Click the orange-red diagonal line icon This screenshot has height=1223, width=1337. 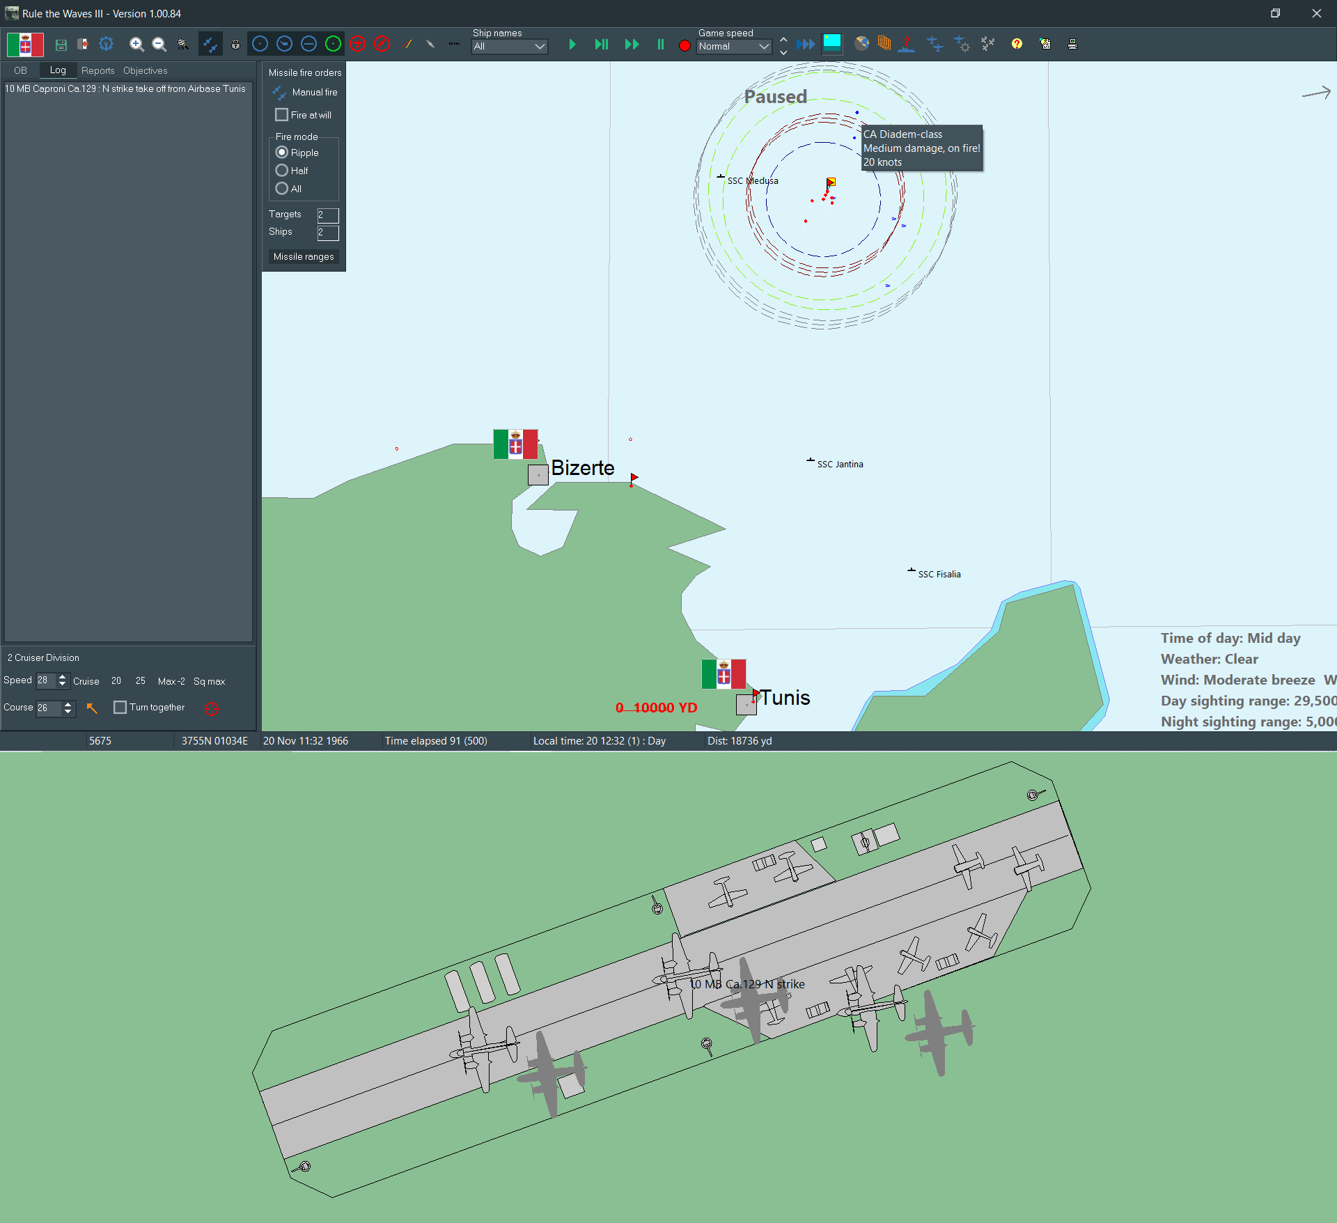(x=408, y=45)
